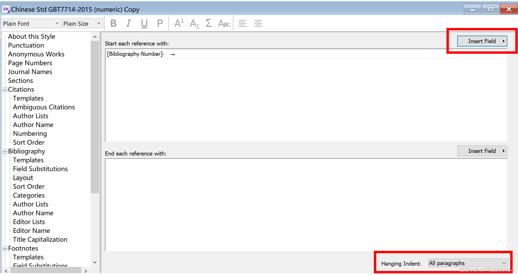This screenshot has height=275, width=518.
Task: Click tree horizontal scroll left arrow
Action: 6,271
